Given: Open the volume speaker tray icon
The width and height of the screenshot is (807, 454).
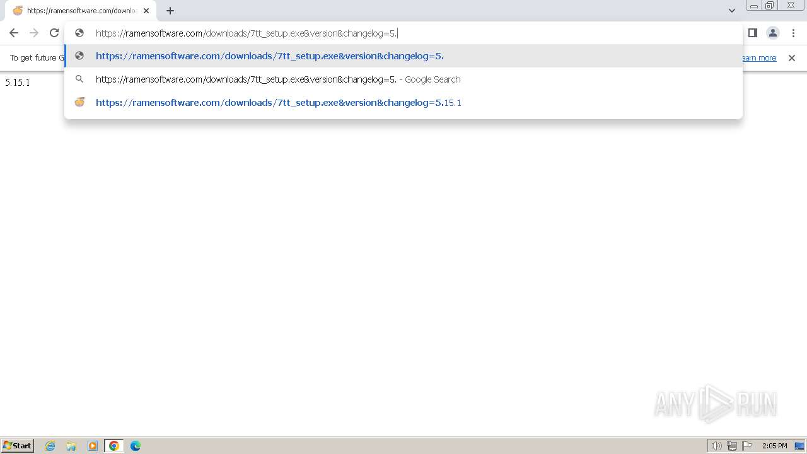Looking at the screenshot, I should [x=716, y=446].
